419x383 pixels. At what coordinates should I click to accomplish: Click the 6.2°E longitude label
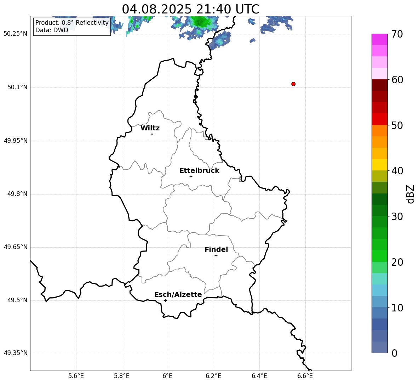[x=213, y=376]
